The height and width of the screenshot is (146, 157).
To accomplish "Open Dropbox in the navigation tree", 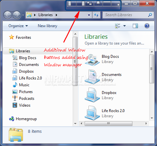I will click(x=26, y=71).
